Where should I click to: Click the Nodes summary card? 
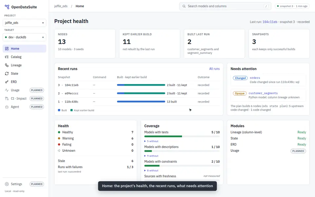[85, 44]
